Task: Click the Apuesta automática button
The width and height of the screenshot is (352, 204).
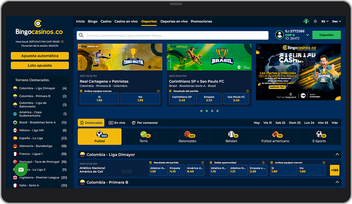Action: click(x=40, y=56)
